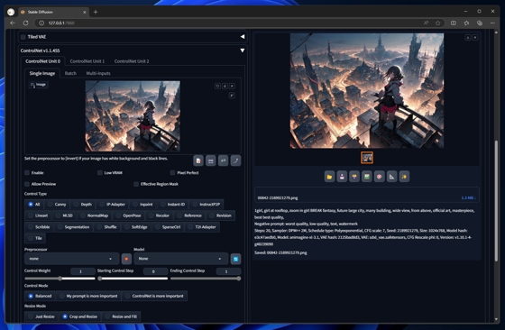Save the generated image with floppy icon
Viewport: 505px width, 330px height.
point(342,177)
